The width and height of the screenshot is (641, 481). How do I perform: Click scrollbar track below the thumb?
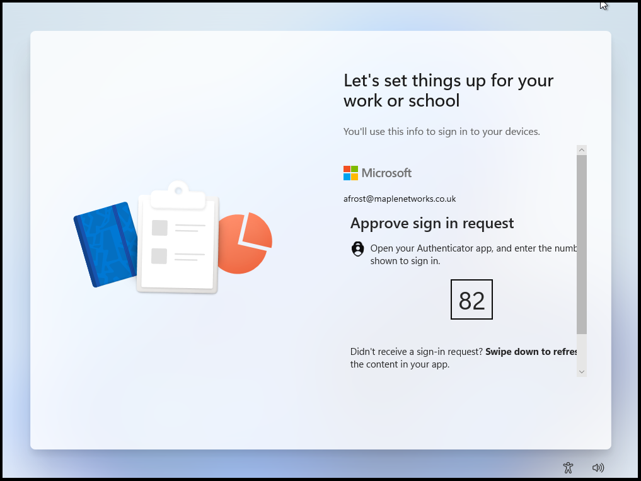coord(581,351)
